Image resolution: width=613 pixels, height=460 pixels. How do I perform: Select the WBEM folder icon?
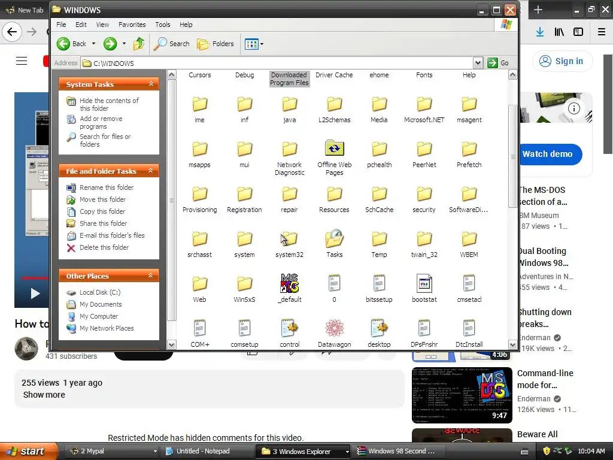[x=469, y=238]
